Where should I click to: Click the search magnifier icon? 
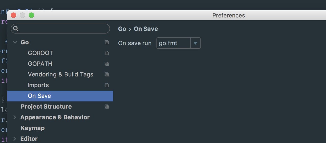click(x=16, y=29)
